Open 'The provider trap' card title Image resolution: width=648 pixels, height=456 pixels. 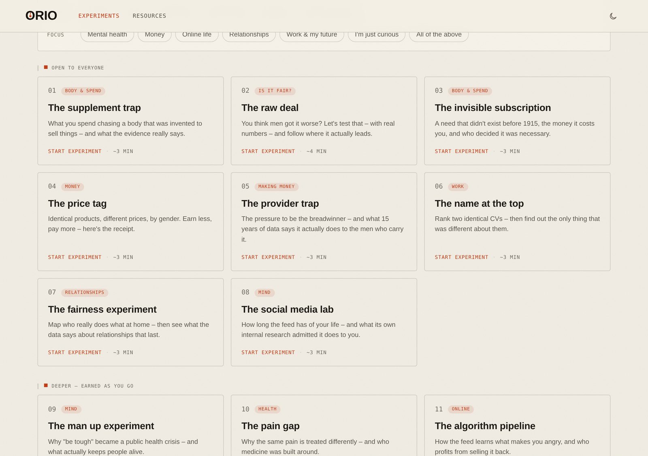tap(280, 203)
